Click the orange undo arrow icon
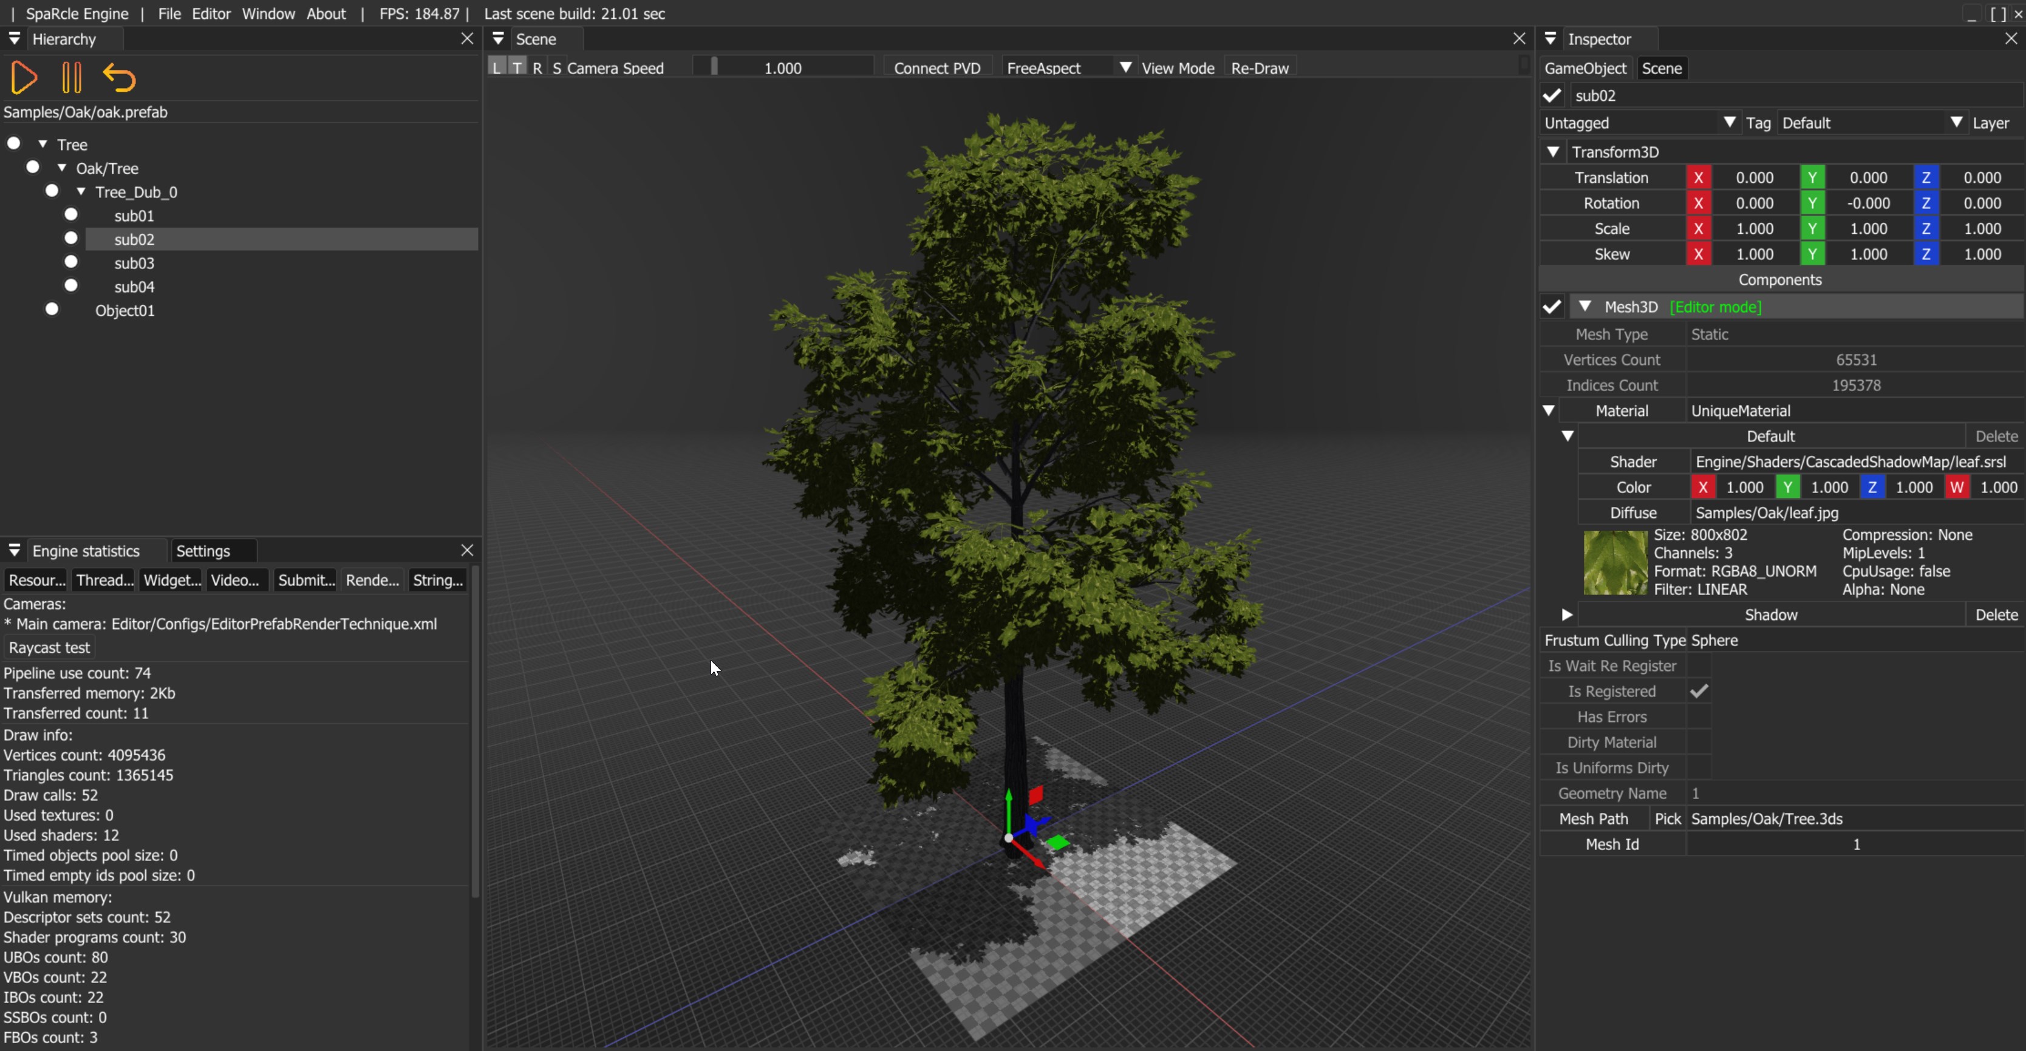The width and height of the screenshot is (2026, 1051). [x=120, y=78]
